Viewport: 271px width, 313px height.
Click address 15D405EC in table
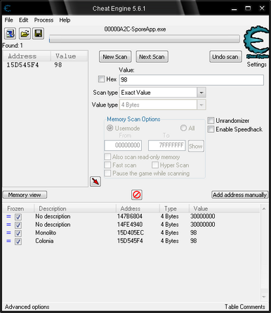[131, 233]
